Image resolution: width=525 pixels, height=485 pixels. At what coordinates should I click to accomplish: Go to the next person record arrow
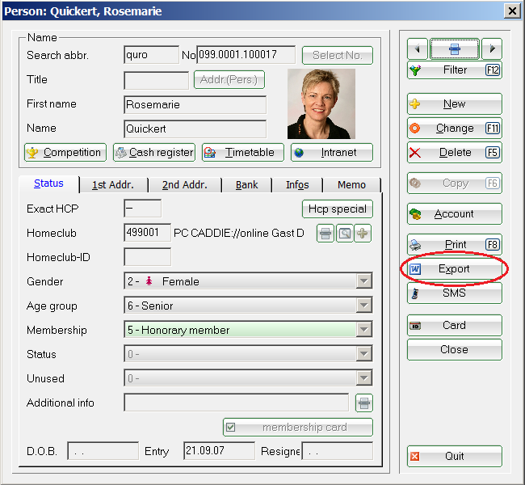tap(492, 48)
